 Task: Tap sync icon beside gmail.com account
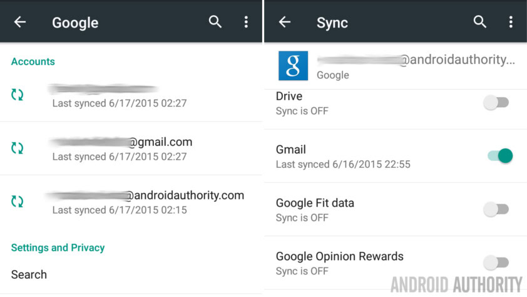pyautogui.click(x=18, y=148)
